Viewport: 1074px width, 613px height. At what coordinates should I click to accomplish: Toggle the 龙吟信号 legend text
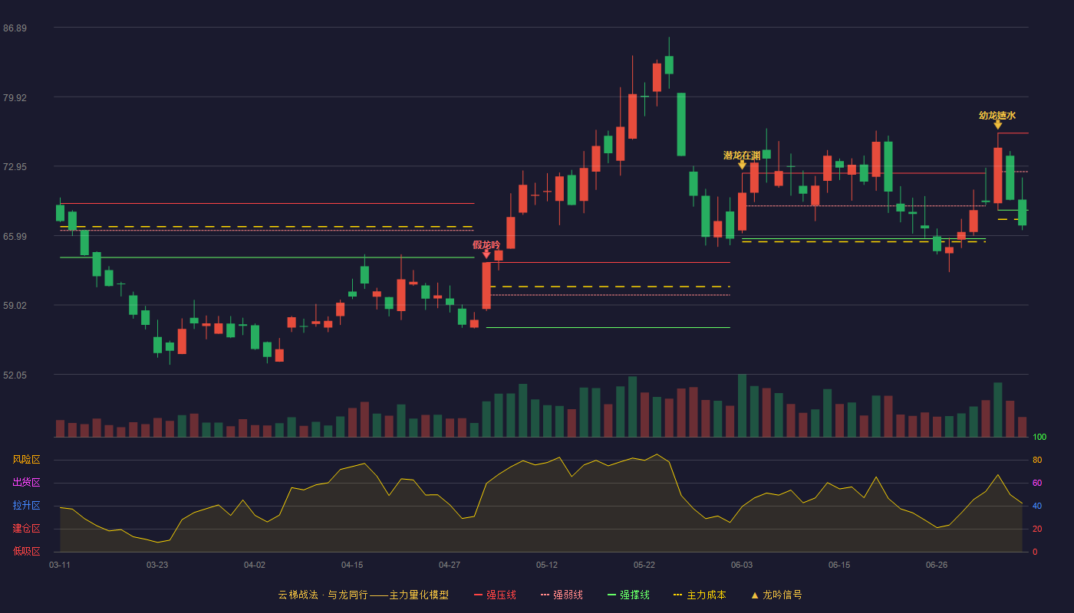(x=782, y=595)
